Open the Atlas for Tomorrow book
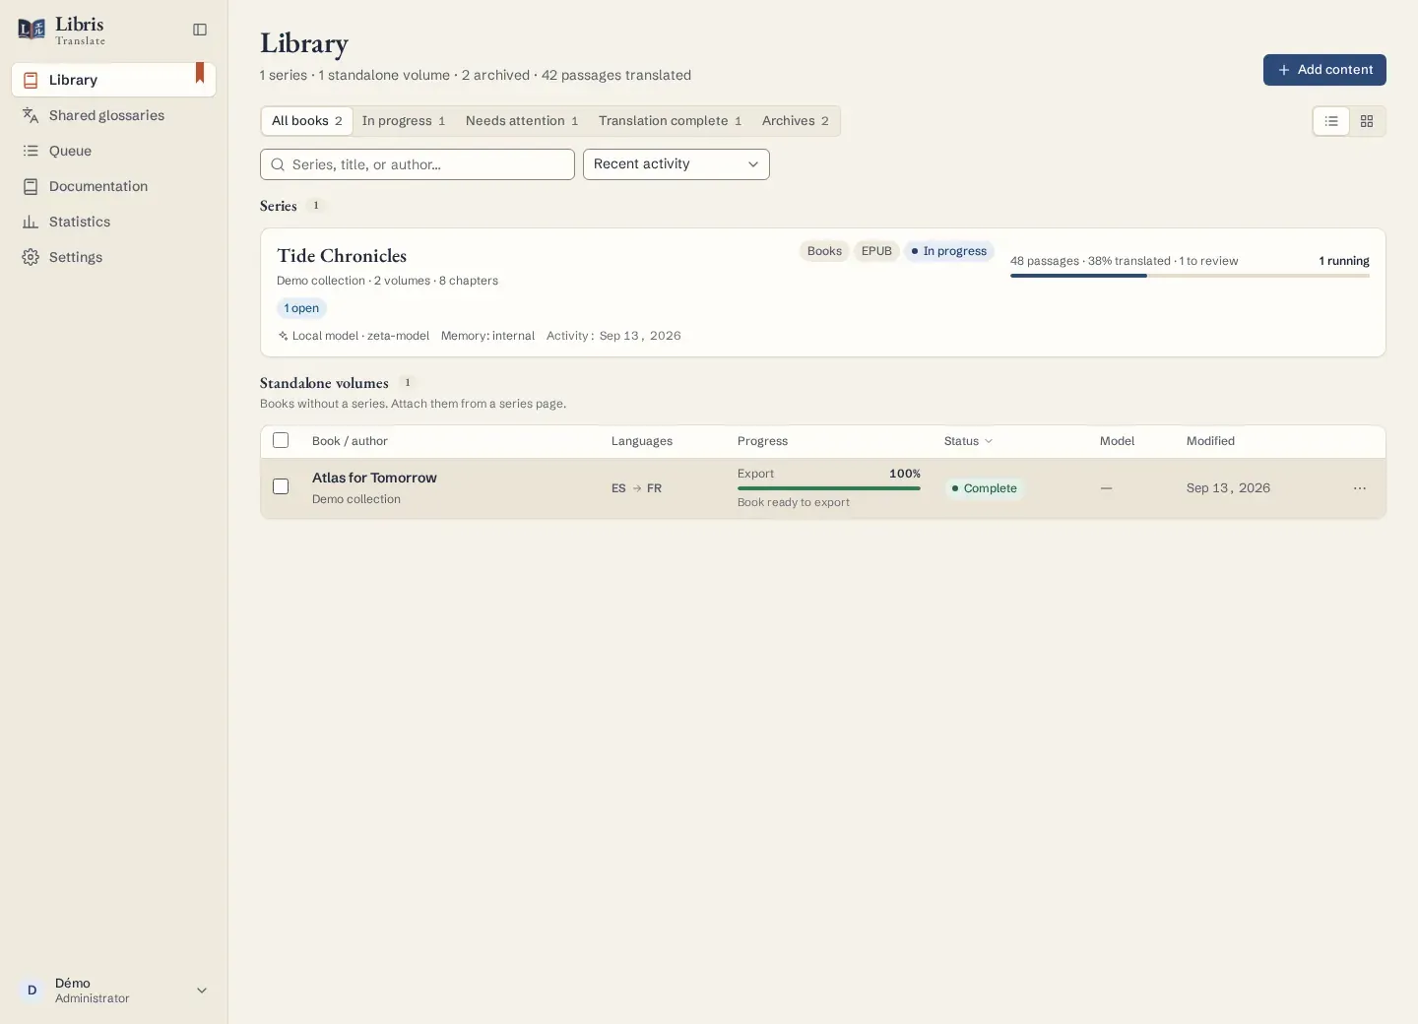This screenshot has height=1024, width=1418. [374, 478]
